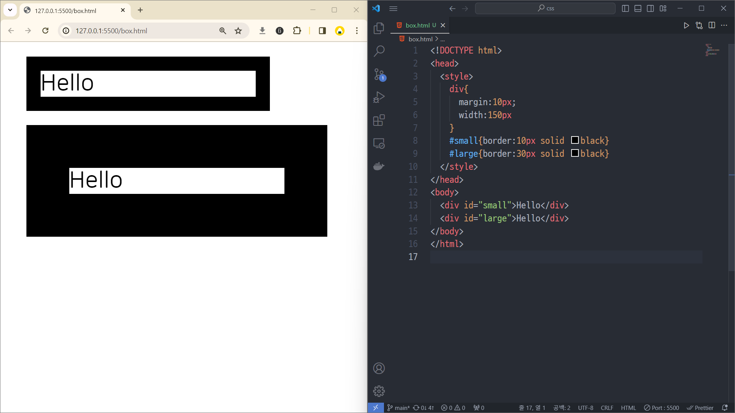Screen dimensions: 735x413
Task: Toggle the secondary side bar layout button
Action: click(x=650, y=8)
